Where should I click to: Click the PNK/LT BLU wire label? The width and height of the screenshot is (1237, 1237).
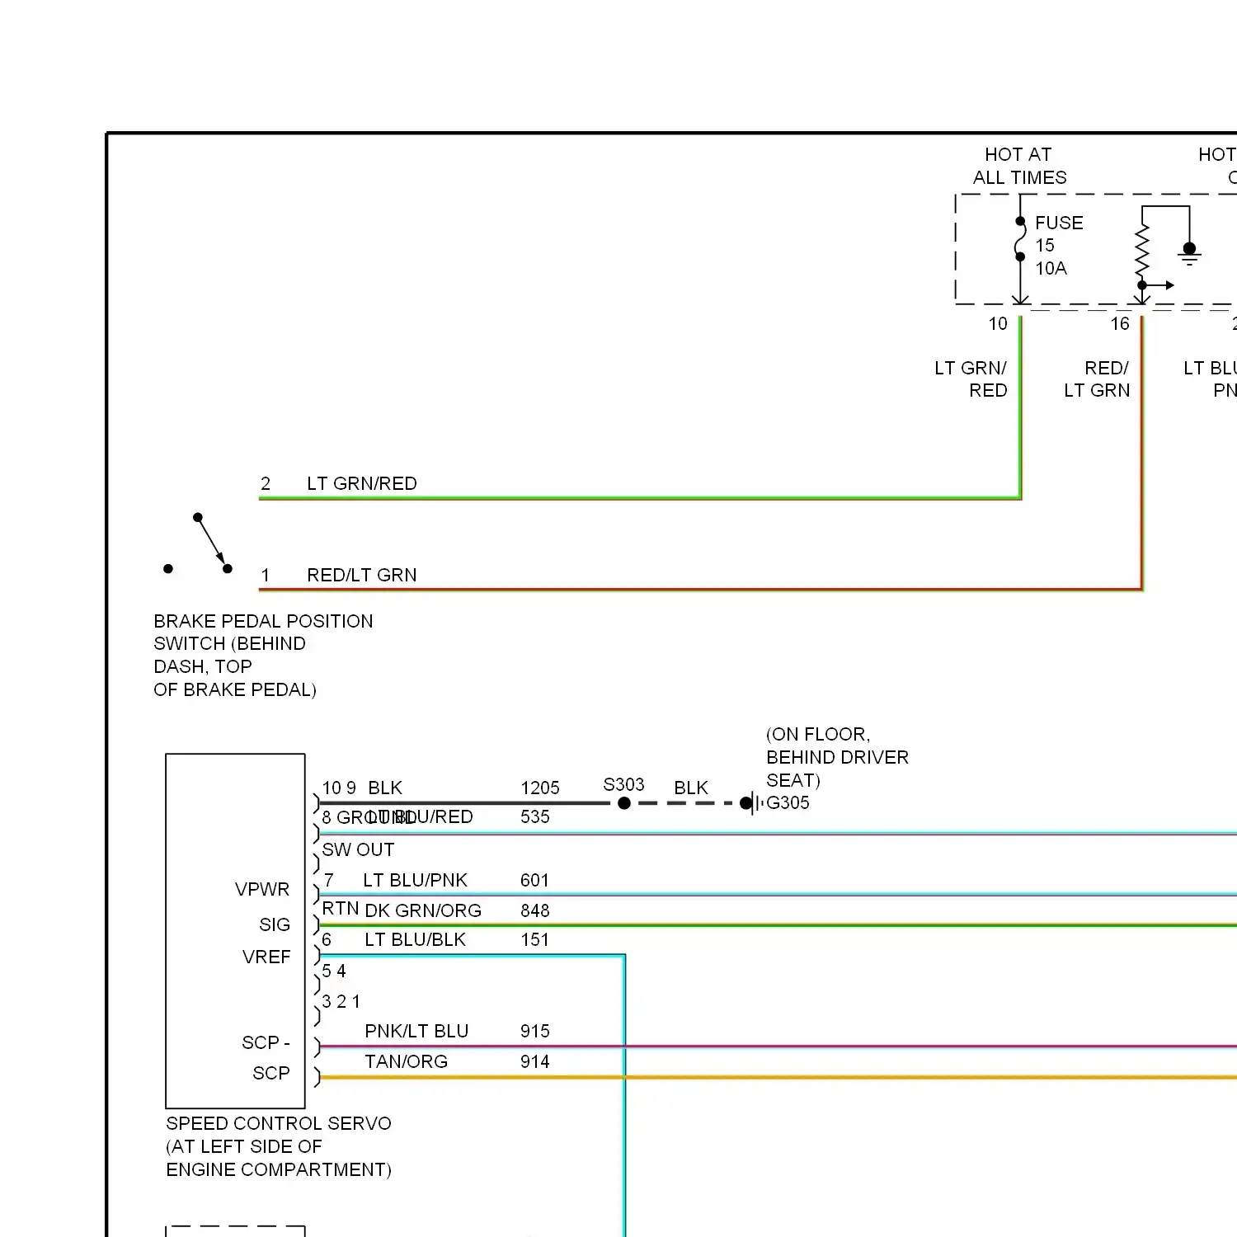(416, 1032)
